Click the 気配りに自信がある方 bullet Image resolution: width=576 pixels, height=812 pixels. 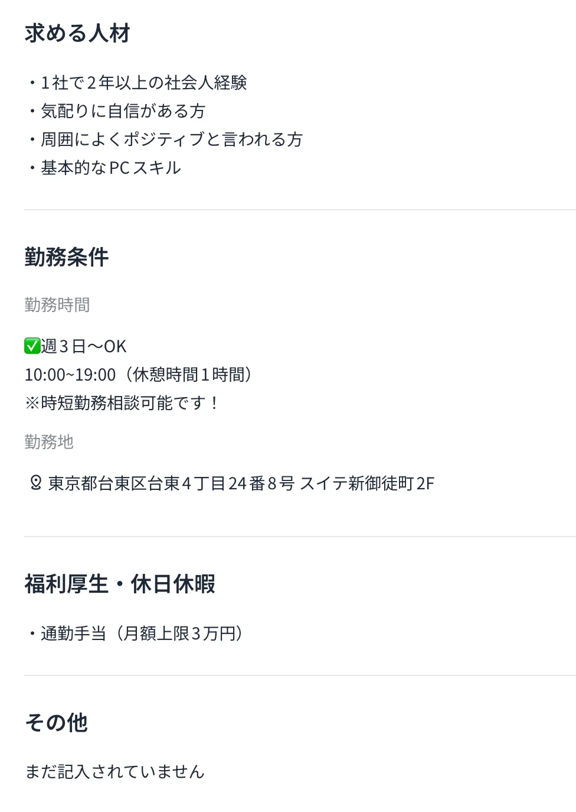(x=122, y=111)
